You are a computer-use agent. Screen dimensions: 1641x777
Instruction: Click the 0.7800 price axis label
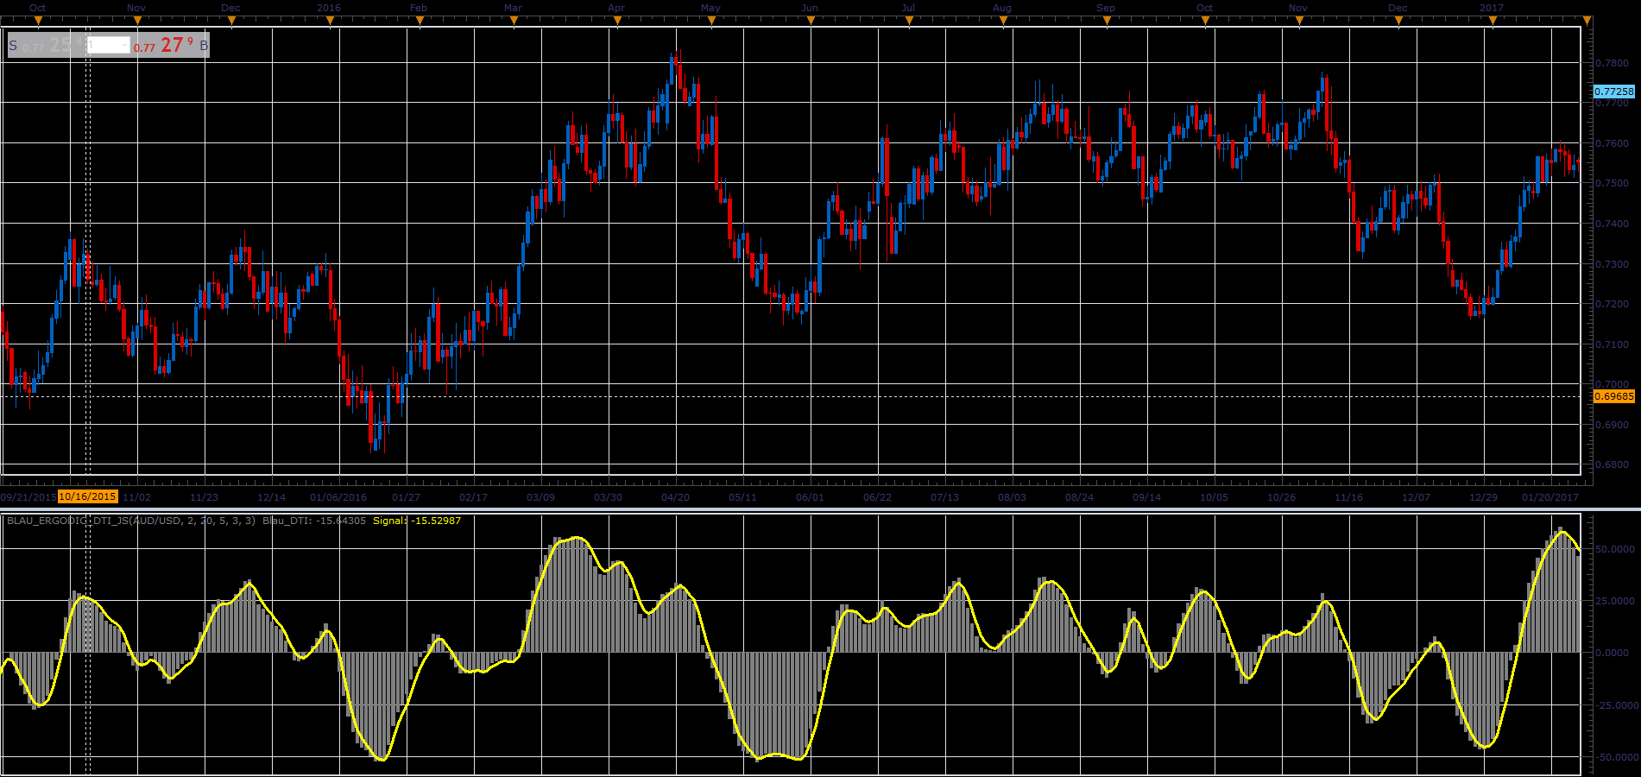(x=1612, y=63)
